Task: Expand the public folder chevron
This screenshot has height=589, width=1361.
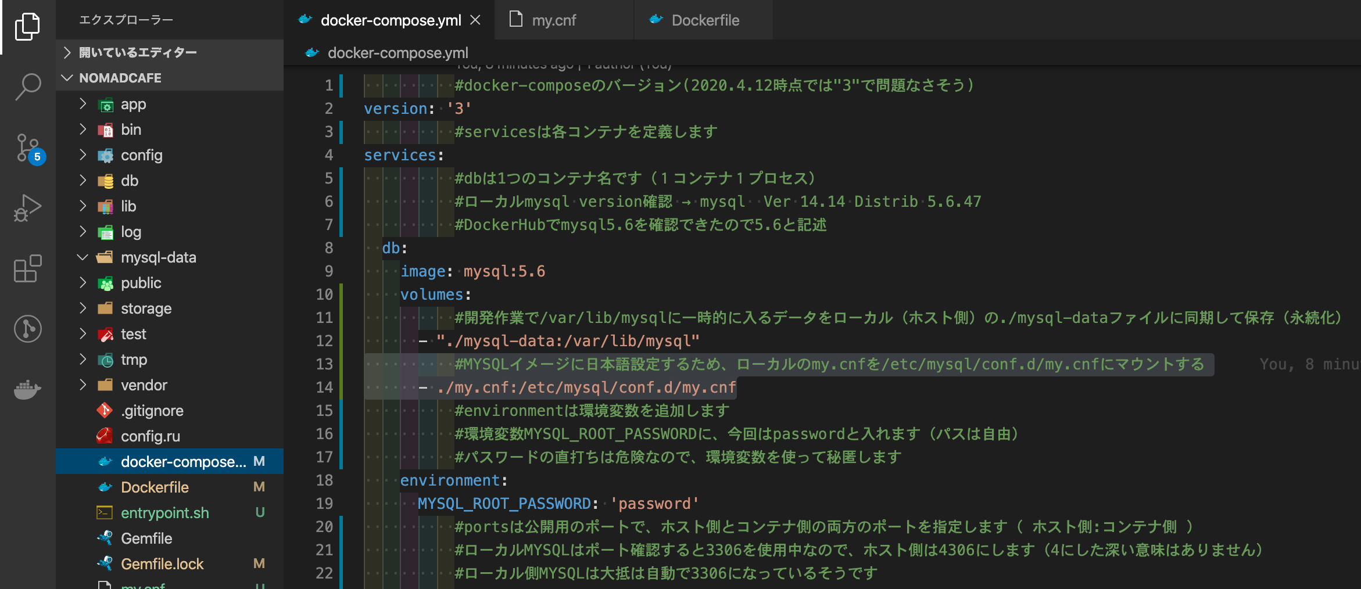Action: (83, 283)
